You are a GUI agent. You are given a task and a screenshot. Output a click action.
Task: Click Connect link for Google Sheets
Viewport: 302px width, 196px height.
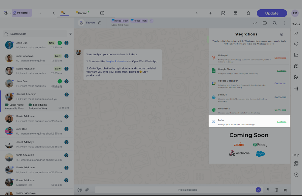click(282, 71)
